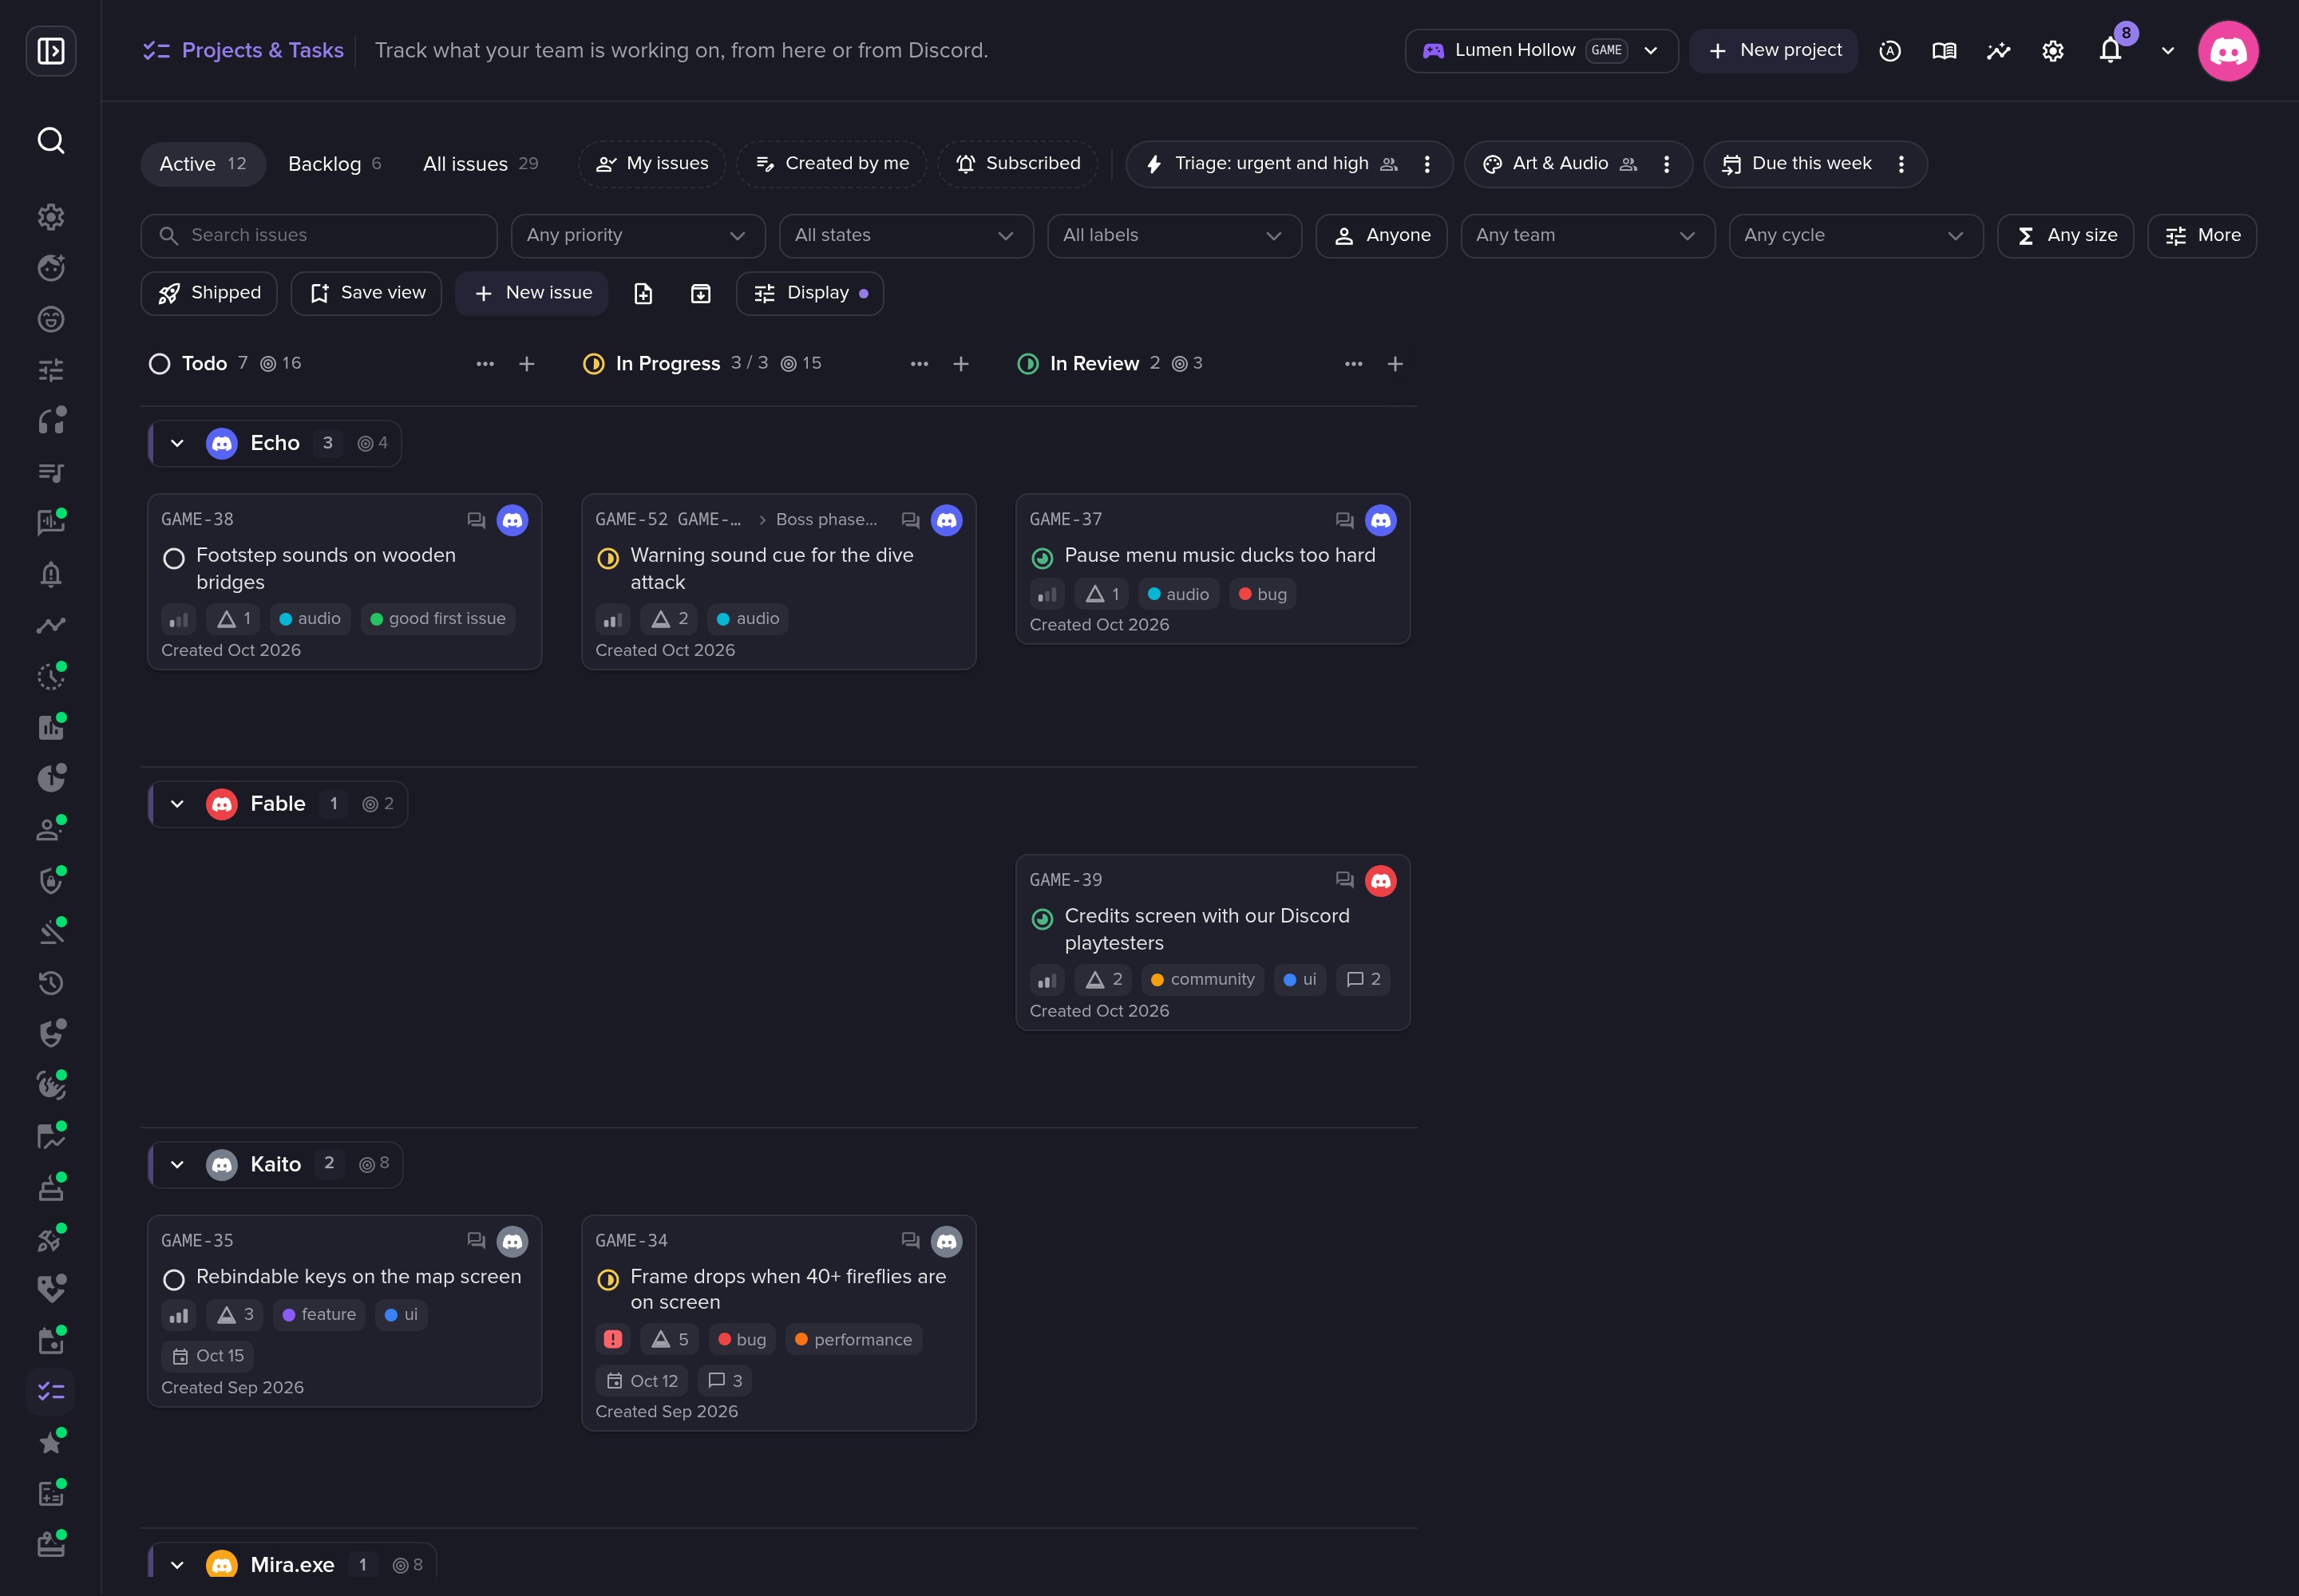The width and height of the screenshot is (2299, 1596).
Task: Click the New issue button
Action: click(x=532, y=293)
